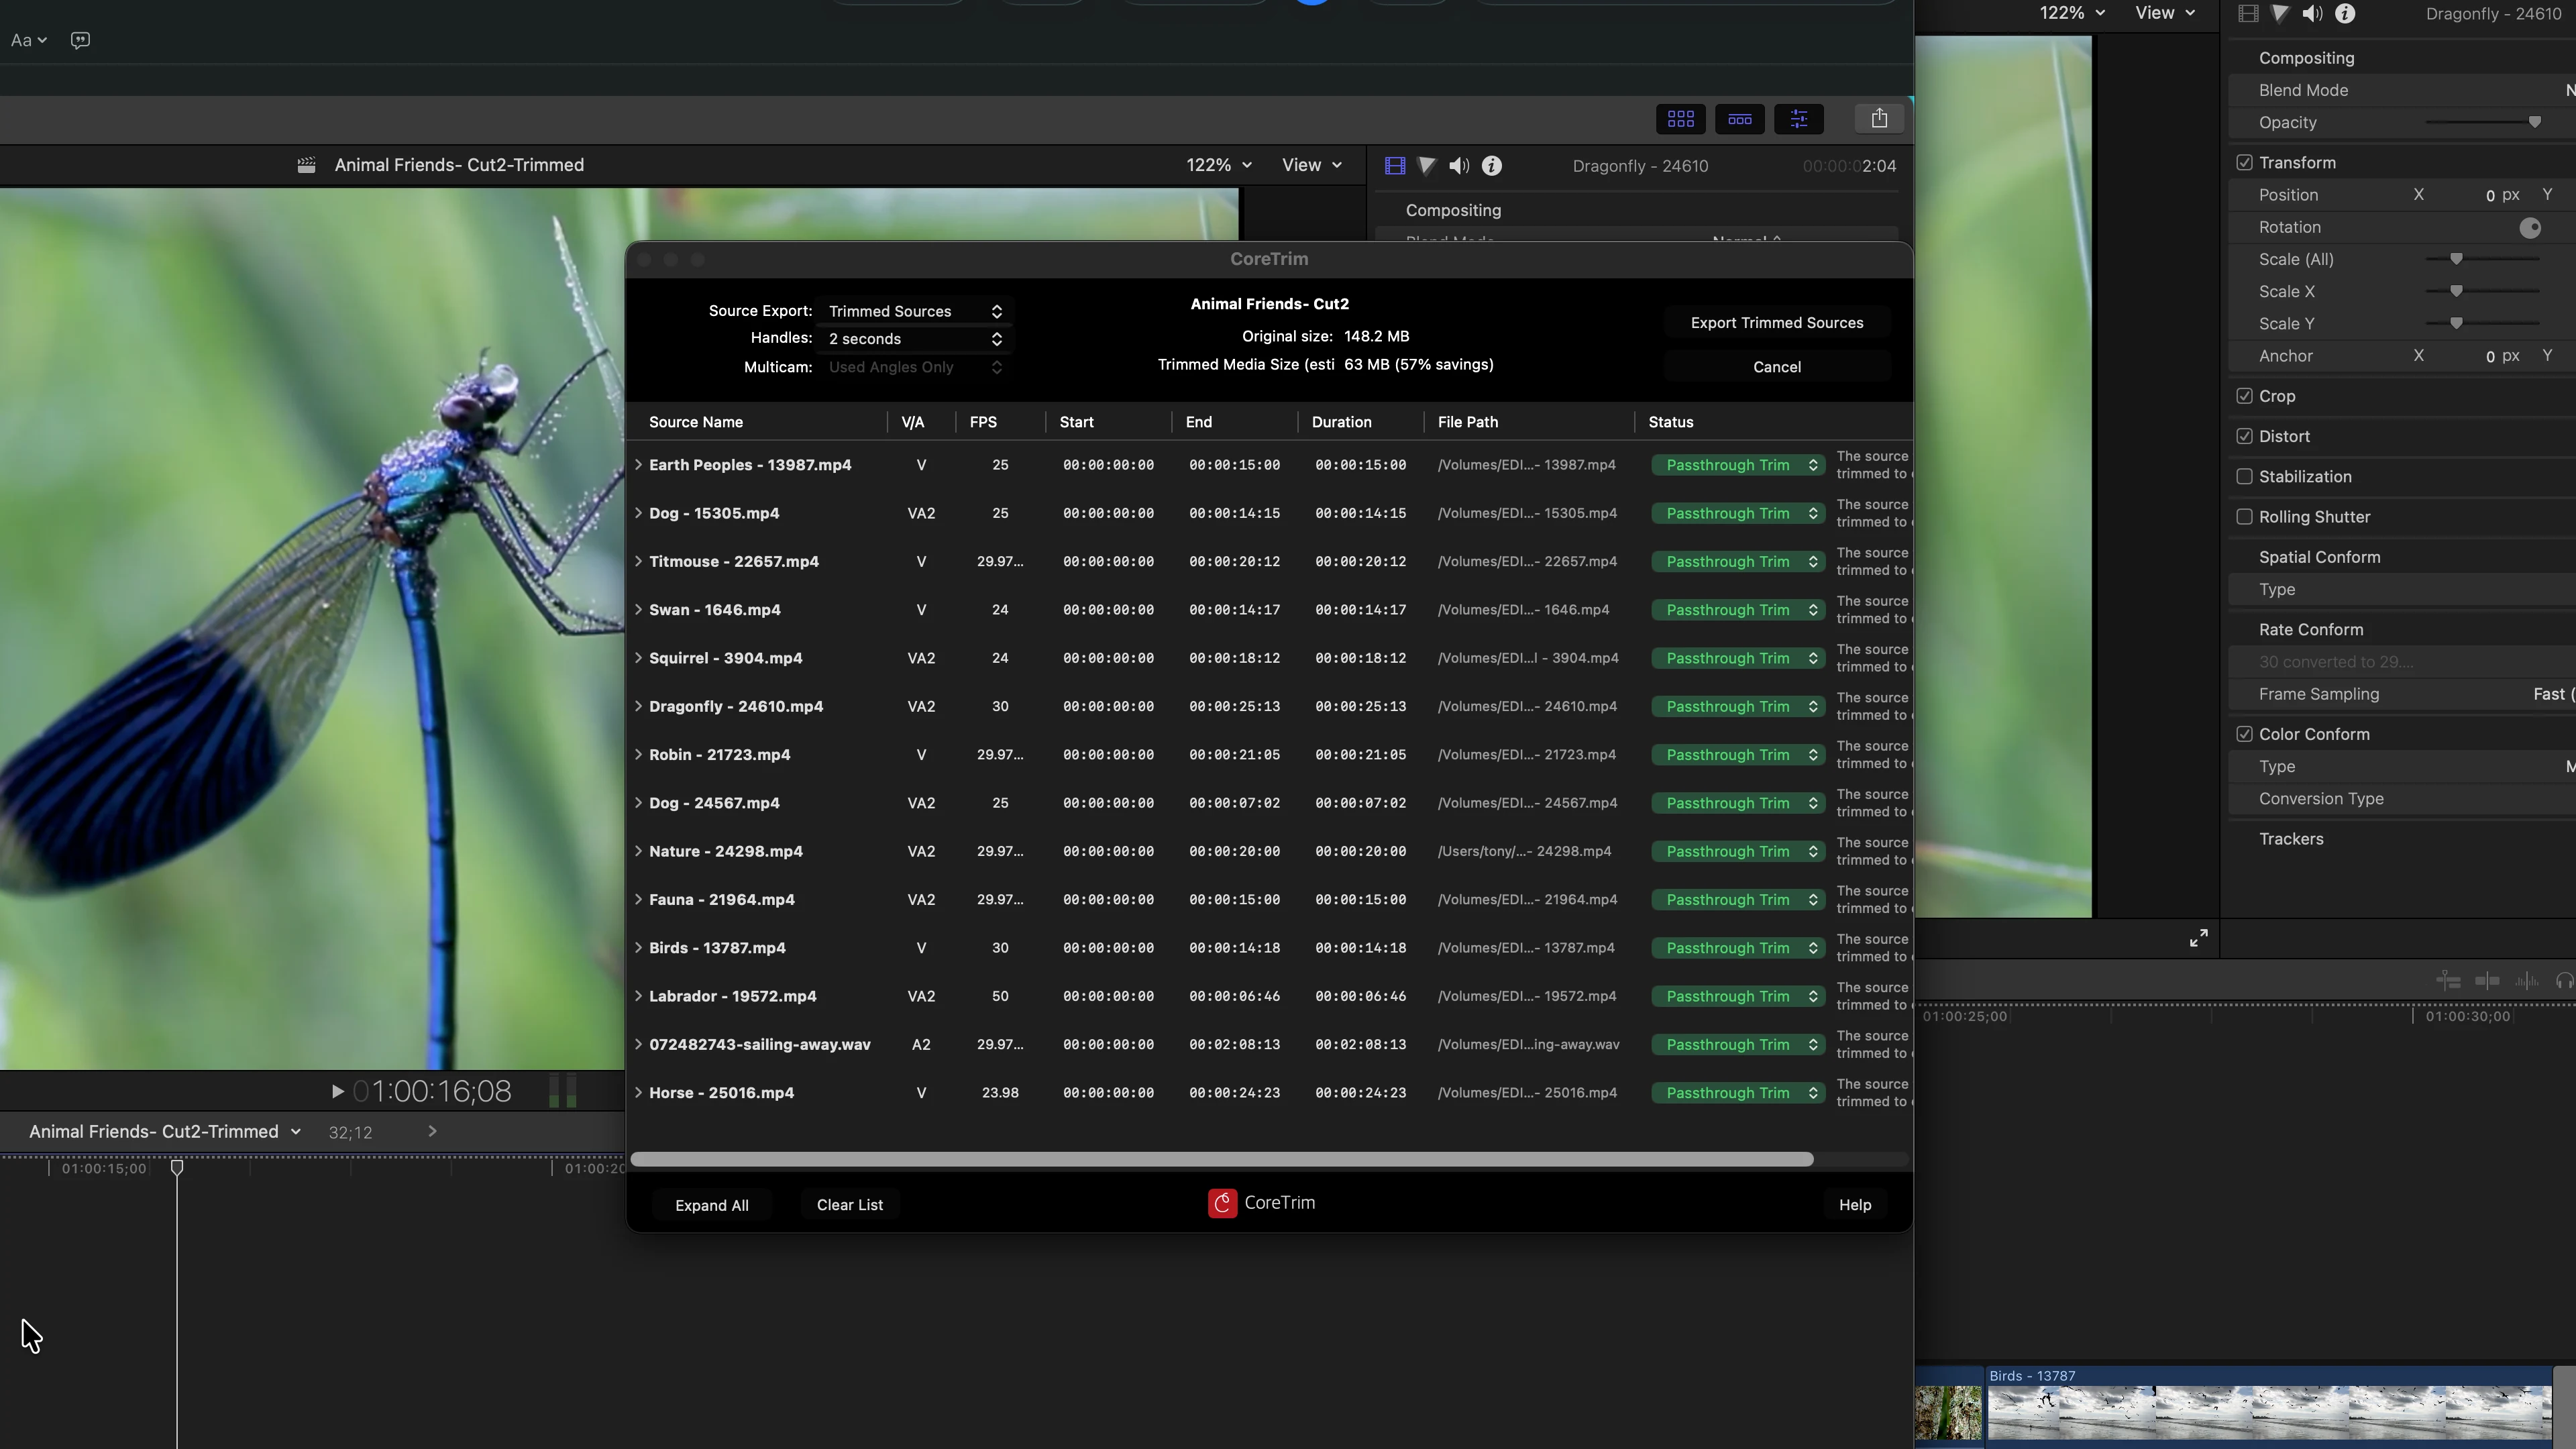2576x1449 pixels.
Task: Click the comment bubble icon top left
Action: (x=80, y=40)
